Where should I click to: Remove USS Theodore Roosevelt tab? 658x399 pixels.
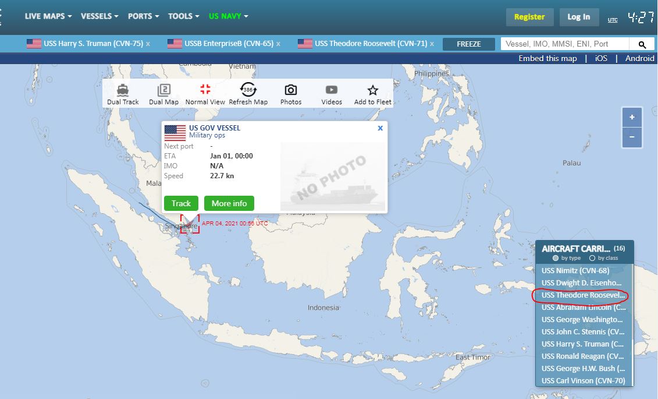[432, 44]
